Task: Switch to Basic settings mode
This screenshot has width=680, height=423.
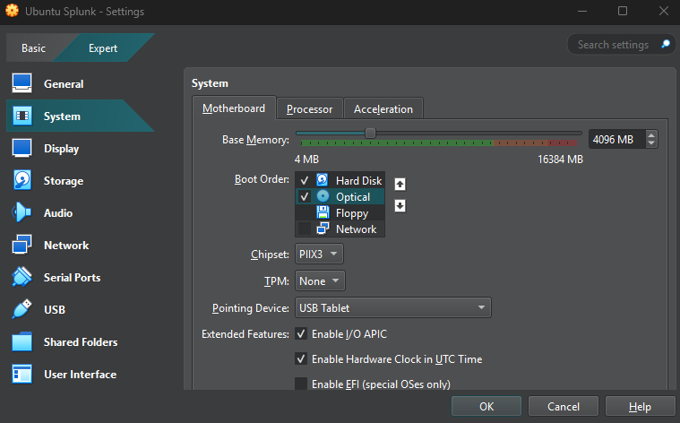Action: coord(33,47)
